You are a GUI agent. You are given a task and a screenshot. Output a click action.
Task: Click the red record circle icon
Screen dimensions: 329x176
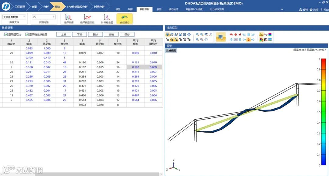235,35
